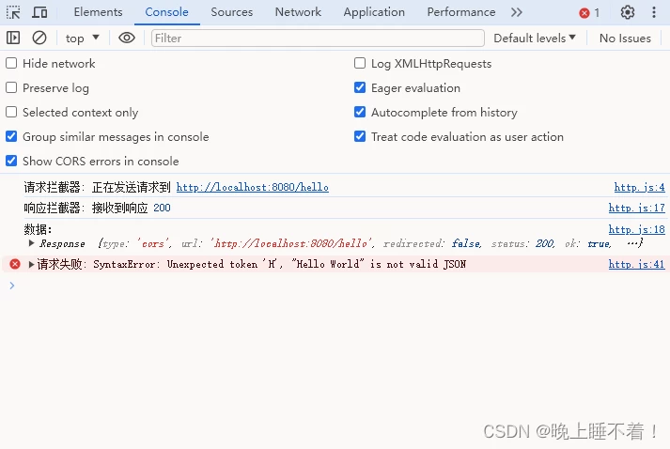This screenshot has width=670, height=449.
Task: Uncheck Show CORS errors in console
Action: [11, 162]
